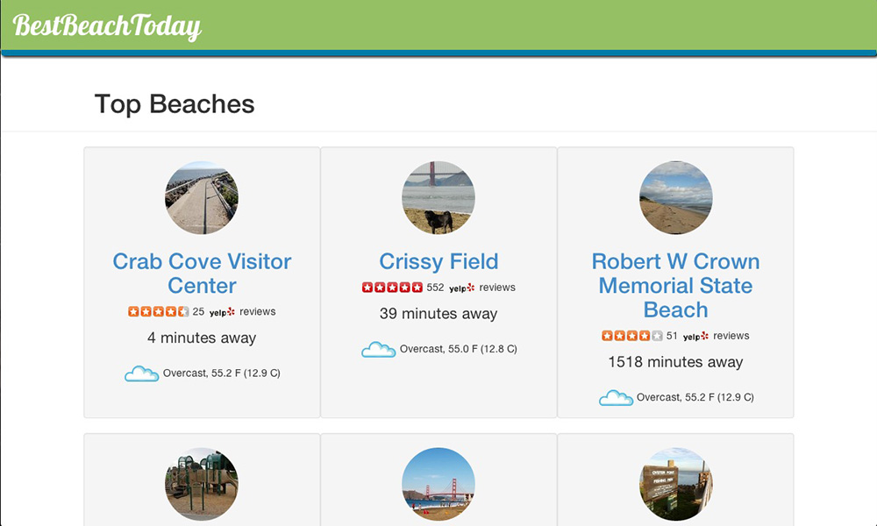This screenshot has width=877, height=526.
Task: Click Crab Cove's overcast cloud icon
Action: (141, 374)
